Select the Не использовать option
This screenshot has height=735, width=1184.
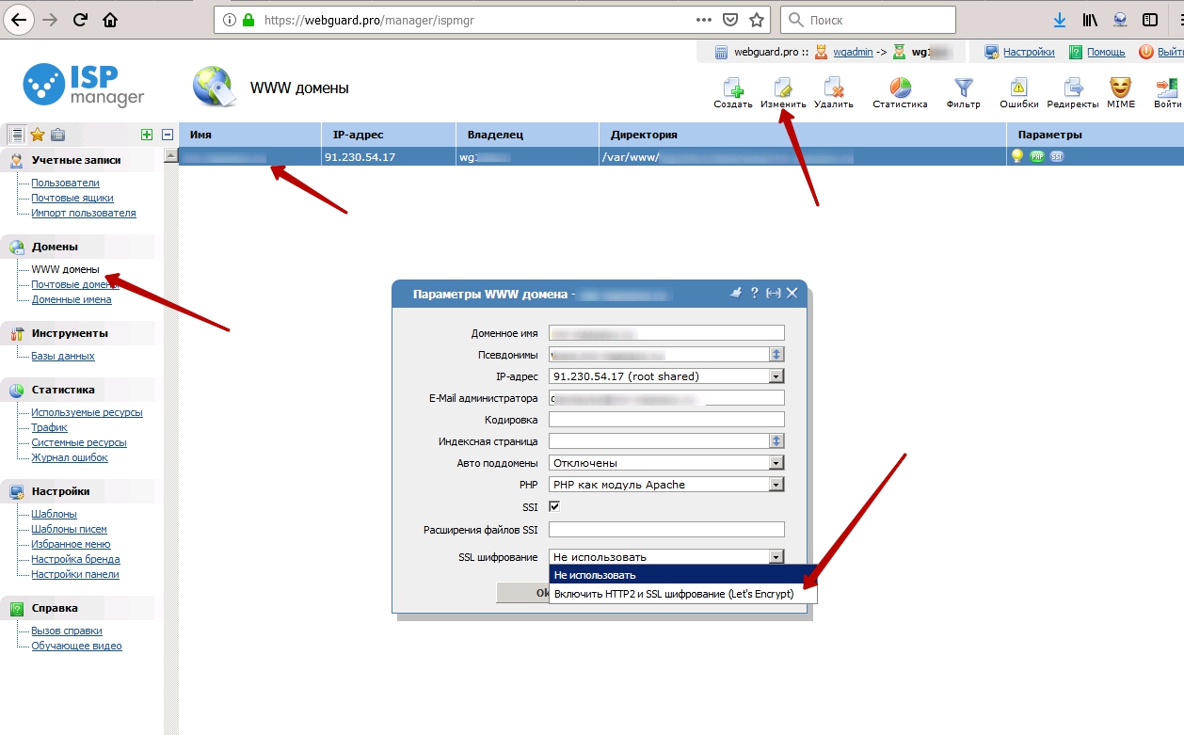pos(674,575)
